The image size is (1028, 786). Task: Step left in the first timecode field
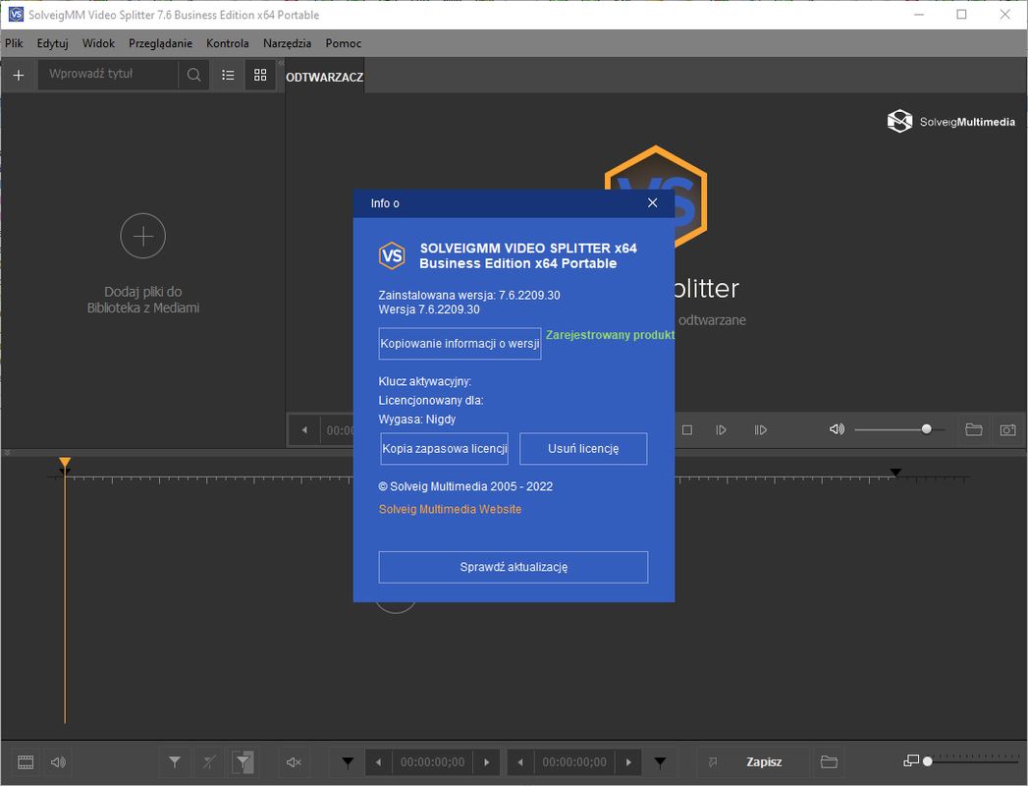point(378,762)
